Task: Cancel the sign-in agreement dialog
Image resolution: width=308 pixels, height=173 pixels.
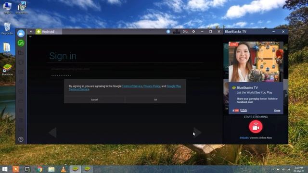Action: point(94,99)
